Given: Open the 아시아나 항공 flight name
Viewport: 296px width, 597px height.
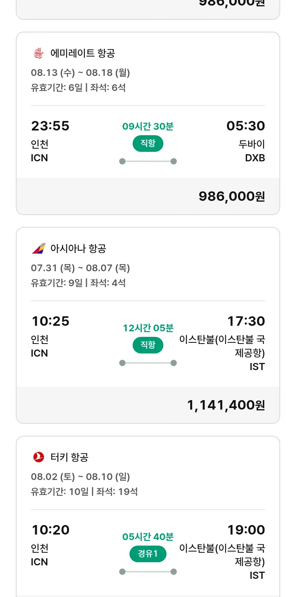Looking at the screenshot, I should (78, 248).
